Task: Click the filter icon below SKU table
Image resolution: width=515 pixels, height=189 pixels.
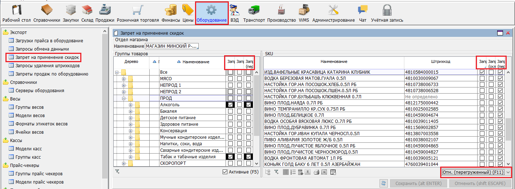Action: point(276,172)
